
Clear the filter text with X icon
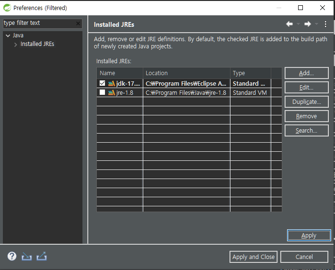(x=78, y=23)
